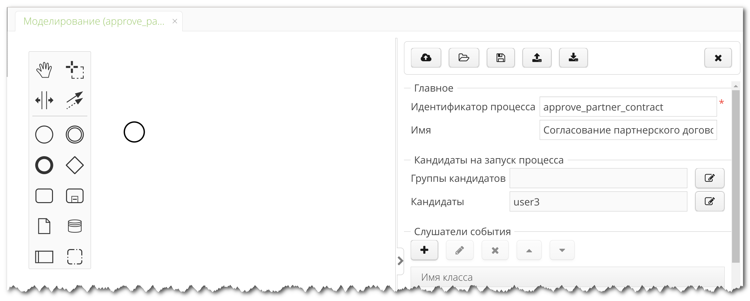Save the model with floppy disk button
The height and width of the screenshot is (301, 750).
[501, 58]
